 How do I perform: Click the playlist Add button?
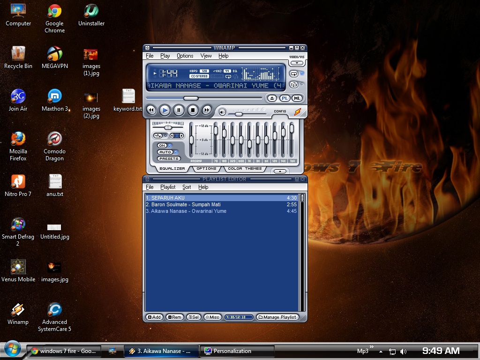tap(154, 317)
